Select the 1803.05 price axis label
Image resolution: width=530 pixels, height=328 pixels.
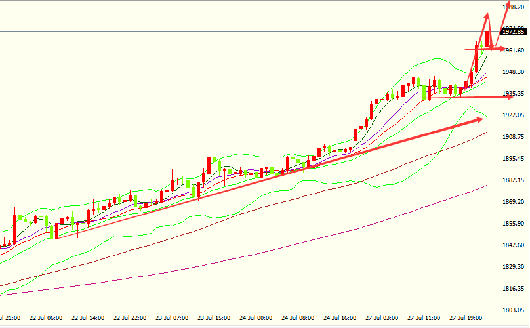(513, 310)
